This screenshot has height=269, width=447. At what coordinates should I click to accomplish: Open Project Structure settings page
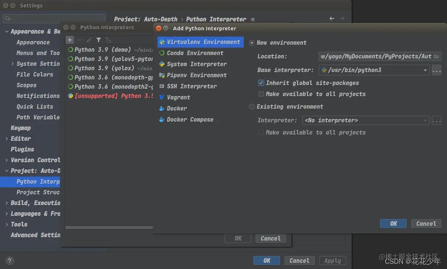(38, 192)
